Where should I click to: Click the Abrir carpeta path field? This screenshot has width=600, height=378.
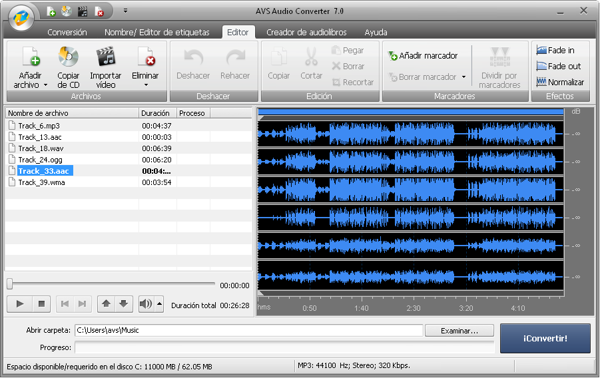point(249,330)
